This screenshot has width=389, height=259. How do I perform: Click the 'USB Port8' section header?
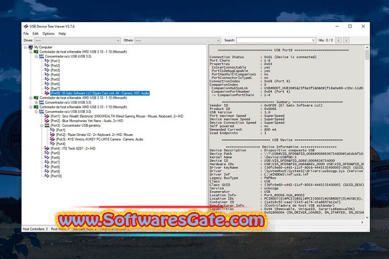click(x=283, y=50)
